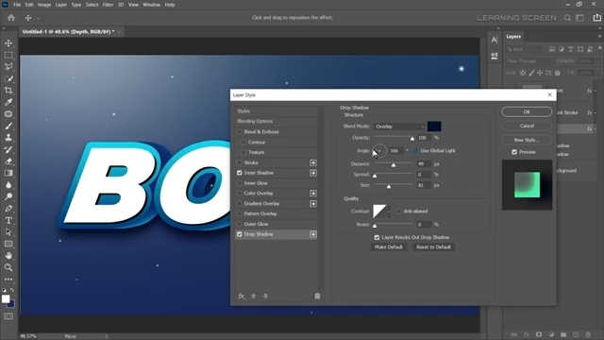The width and height of the screenshot is (604, 340).
Task: Open the Kind filter dropdown in Layers
Action: 525,49
